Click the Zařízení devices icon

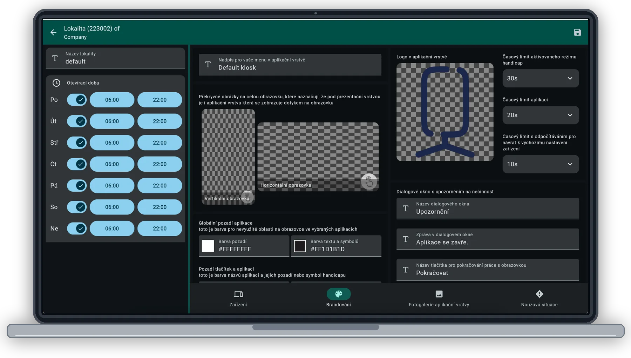(238, 294)
